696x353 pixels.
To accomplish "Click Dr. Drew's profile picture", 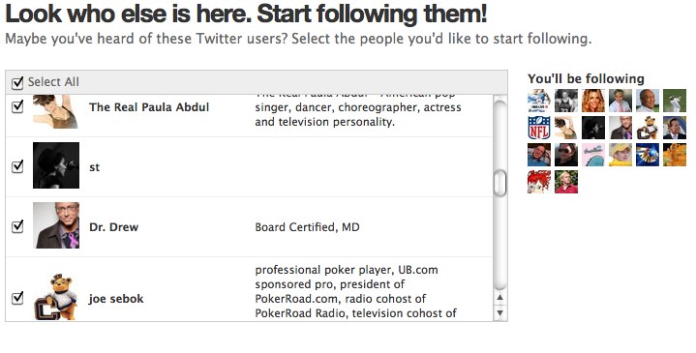I will tap(56, 225).
